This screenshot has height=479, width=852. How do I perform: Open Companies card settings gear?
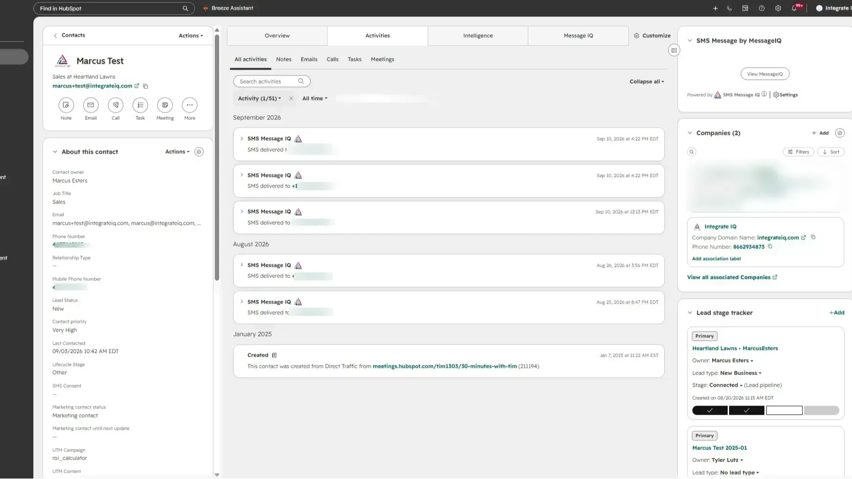[840, 133]
